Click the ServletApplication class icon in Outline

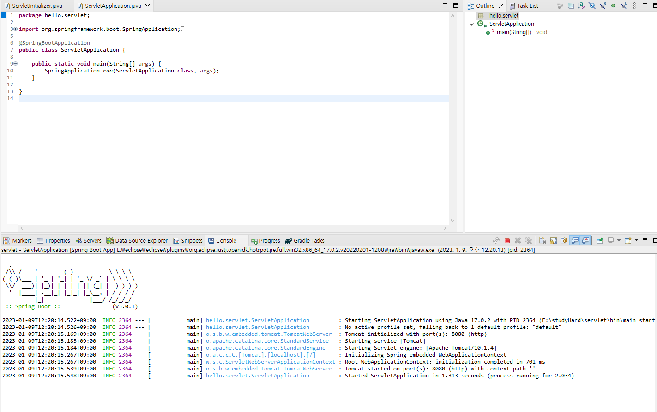[481, 24]
